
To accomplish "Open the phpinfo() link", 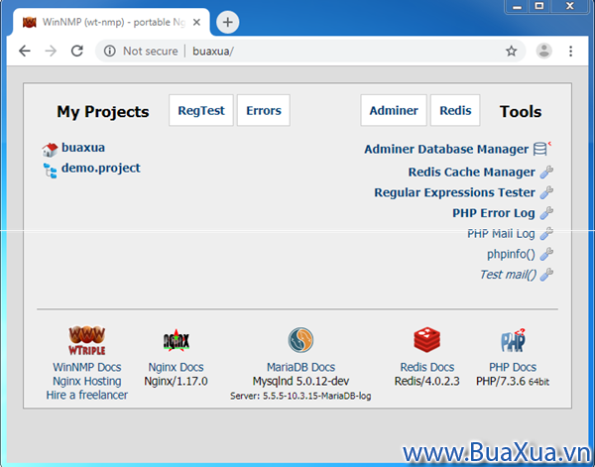I will pos(511,254).
